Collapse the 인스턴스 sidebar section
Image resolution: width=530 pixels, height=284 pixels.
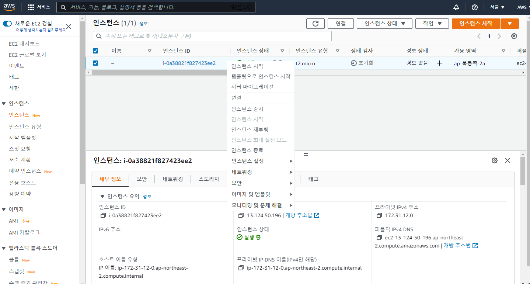click(4, 104)
